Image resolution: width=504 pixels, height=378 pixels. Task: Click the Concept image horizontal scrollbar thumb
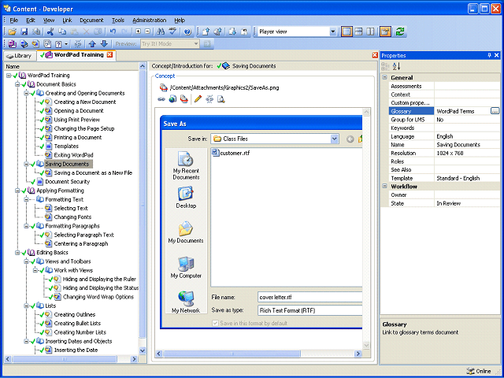click(232, 354)
